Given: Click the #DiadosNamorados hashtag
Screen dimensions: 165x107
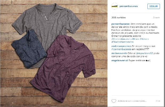Looking at the screenshot, I should pos(122,42).
